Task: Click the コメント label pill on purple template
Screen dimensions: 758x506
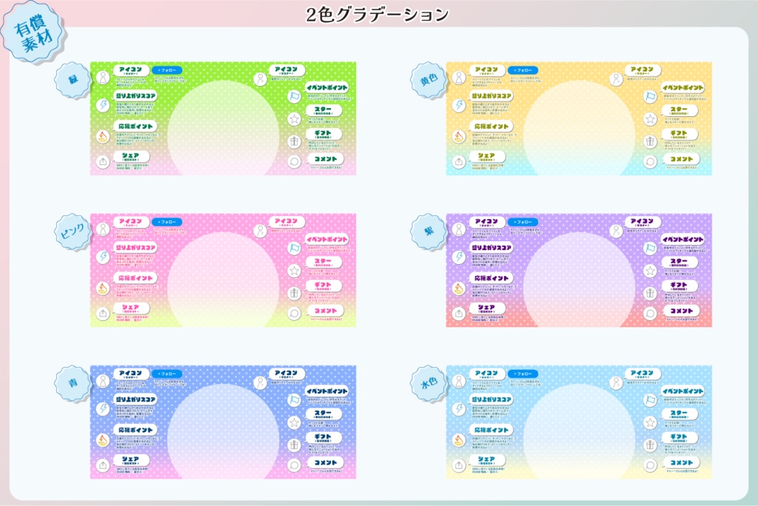Action: click(682, 310)
